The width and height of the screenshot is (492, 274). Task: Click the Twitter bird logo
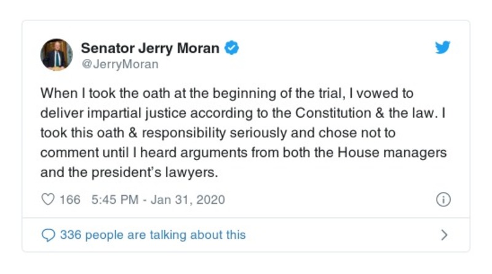(x=443, y=48)
